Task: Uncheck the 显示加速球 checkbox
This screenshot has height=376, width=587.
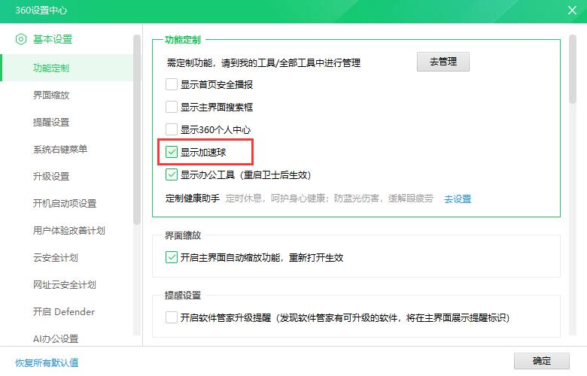Action: coord(172,152)
